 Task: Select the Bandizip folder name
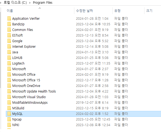(18, 24)
